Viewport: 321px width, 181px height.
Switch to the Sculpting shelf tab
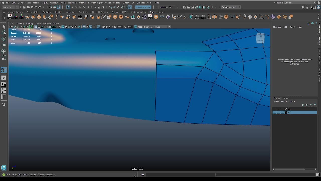47,12
